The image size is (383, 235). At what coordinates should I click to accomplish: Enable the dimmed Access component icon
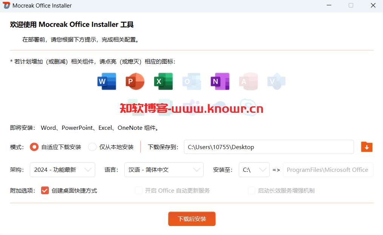point(249,81)
